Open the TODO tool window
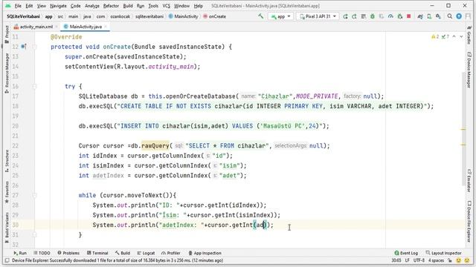This screenshot has width=476, height=267. [x=42, y=253]
